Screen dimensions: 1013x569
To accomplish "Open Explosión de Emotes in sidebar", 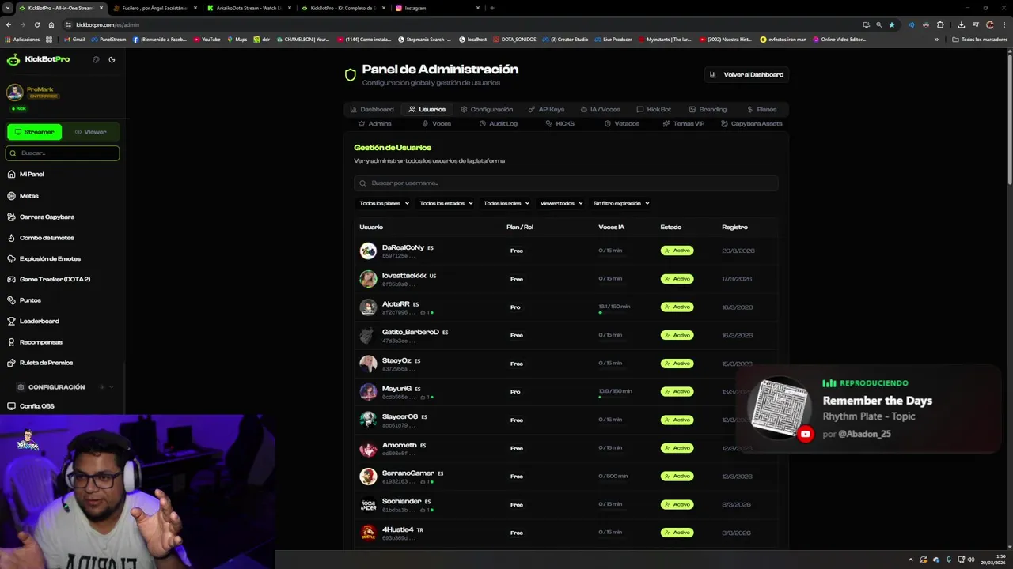I will tap(50, 258).
